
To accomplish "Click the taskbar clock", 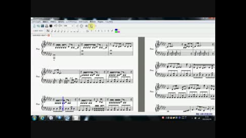I will click(x=207, y=118).
